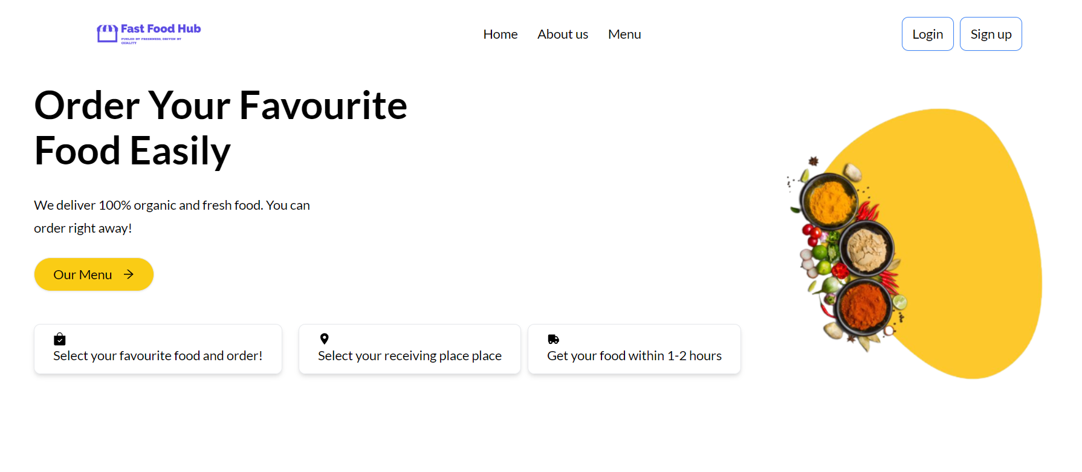Click the organic fresh food description paragraph

pyautogui.click(x=172, y=216)
